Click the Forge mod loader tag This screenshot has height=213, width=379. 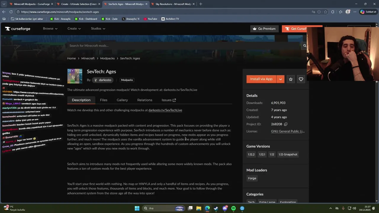coord(252,178)
